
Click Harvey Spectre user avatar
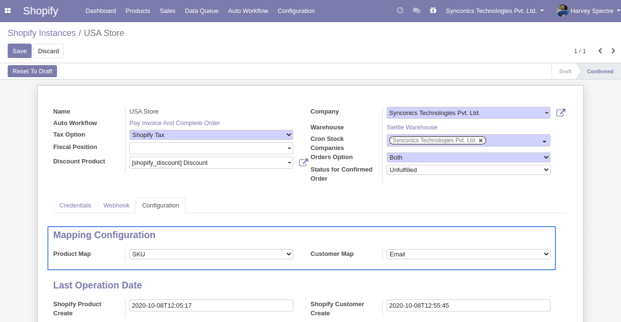(x=562, y=11)
